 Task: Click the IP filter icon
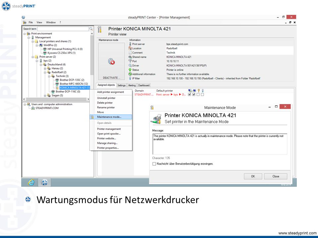(x=130, y=78)
